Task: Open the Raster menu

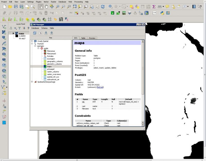Action: point(54,2)
